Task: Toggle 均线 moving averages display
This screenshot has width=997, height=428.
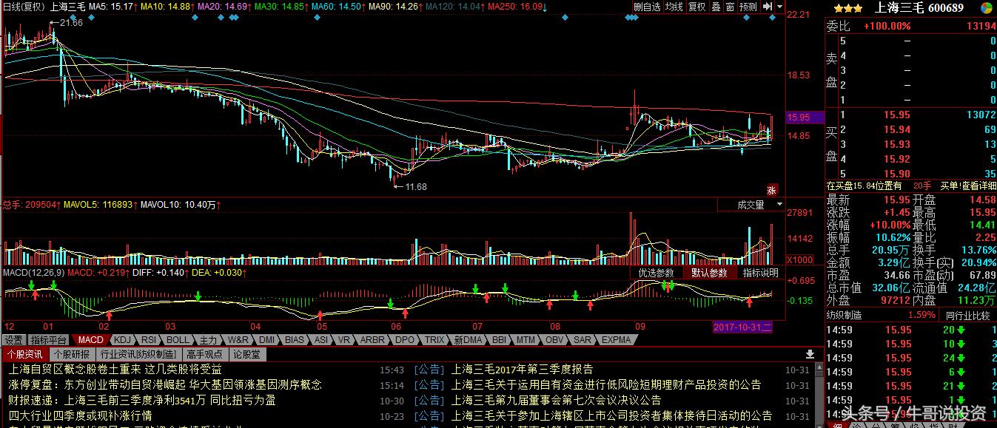Action: click(x=674, y=6)
